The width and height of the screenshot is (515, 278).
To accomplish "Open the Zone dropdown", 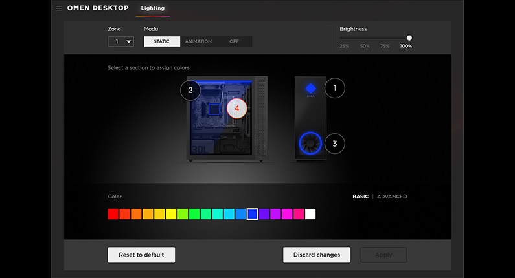I will (120, 41).
